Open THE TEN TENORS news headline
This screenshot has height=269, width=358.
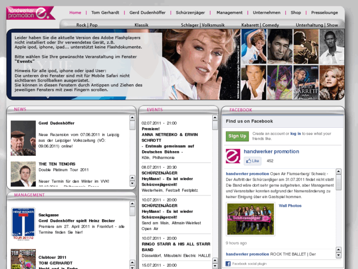pyautogui.click(x=57, y=164)
